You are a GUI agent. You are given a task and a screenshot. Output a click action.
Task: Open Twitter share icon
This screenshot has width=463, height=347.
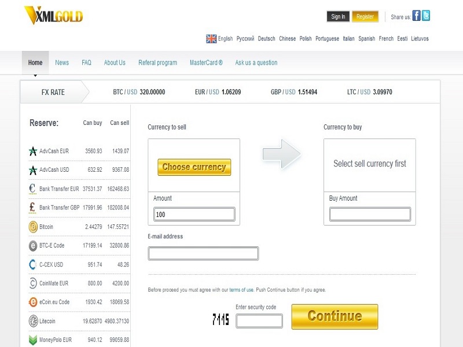coord(427,16)
